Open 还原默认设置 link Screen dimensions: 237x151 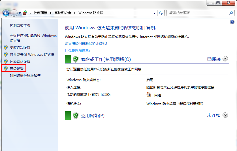point(20,61)
